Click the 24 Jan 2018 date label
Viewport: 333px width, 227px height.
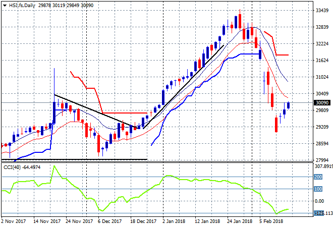coord(240,221)
